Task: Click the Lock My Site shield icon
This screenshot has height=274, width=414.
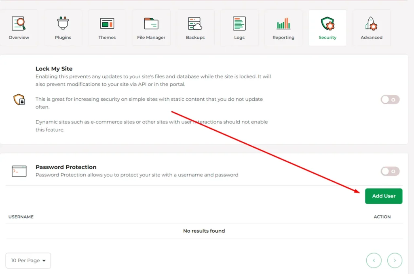Action: 19,100
